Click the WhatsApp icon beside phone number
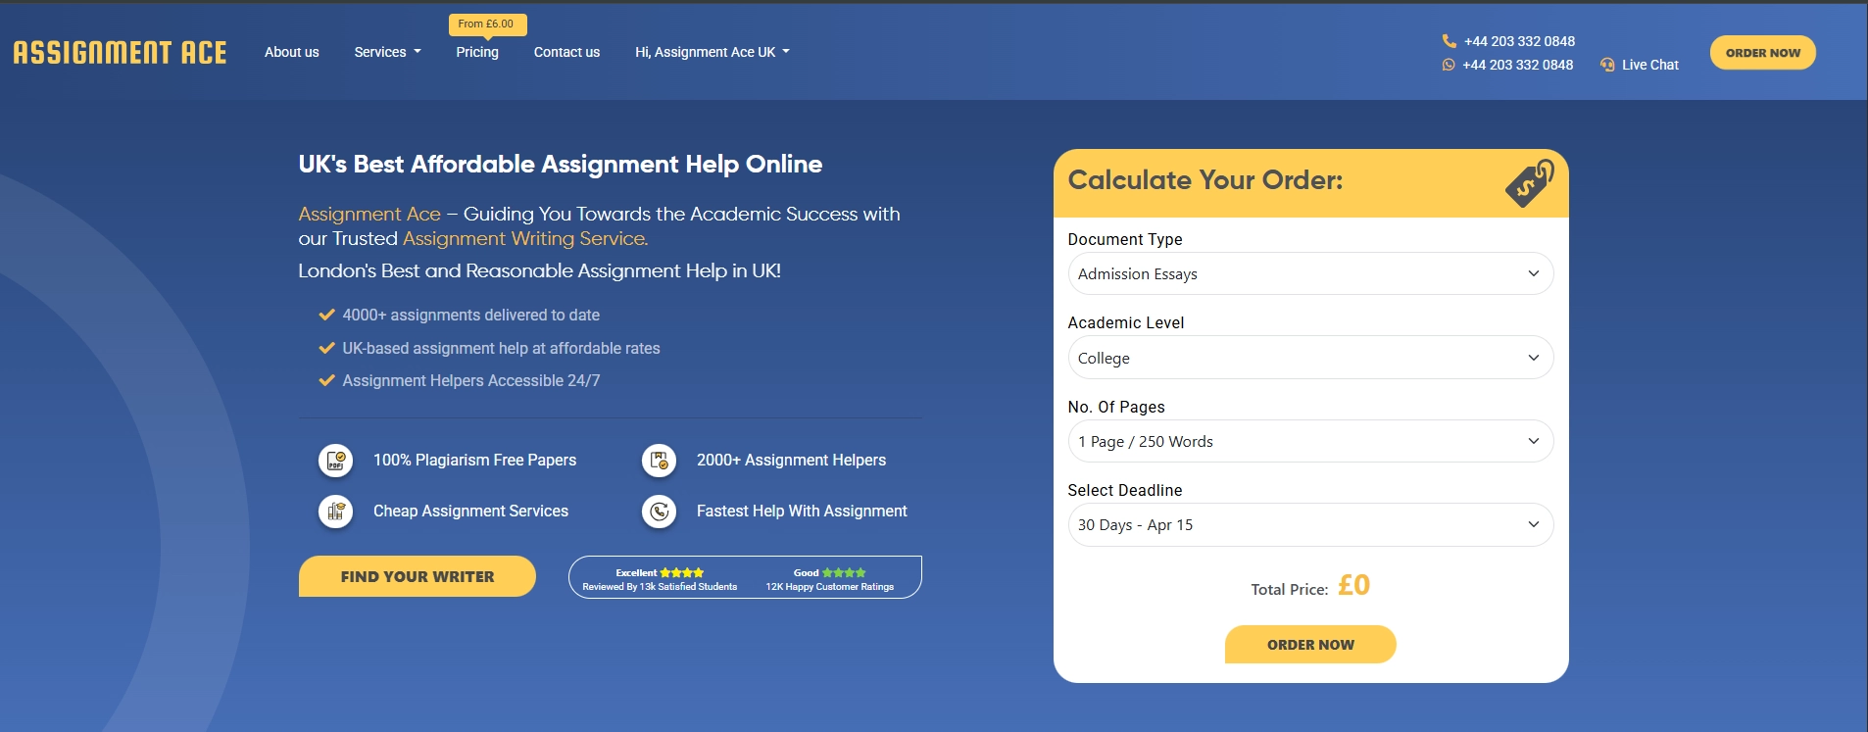Viewport: 1868px width, 732px height. point(1448,65)
